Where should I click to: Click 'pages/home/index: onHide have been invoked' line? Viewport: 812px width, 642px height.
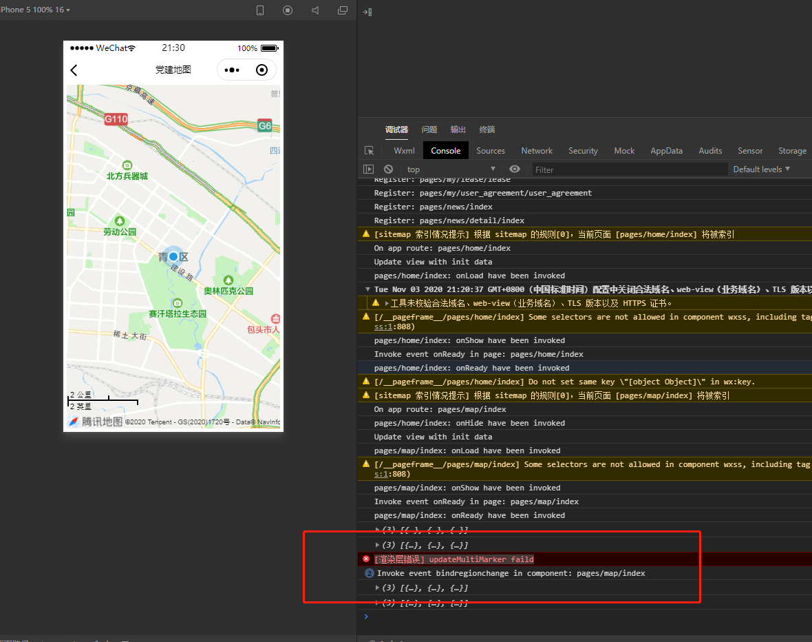(469, 423)
